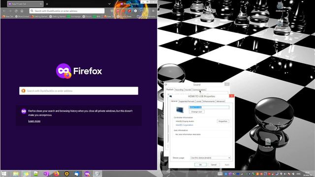Open the private Firefox window taskbar icon
The height and width of the screenshot is (177, 315).
(87, 174)
